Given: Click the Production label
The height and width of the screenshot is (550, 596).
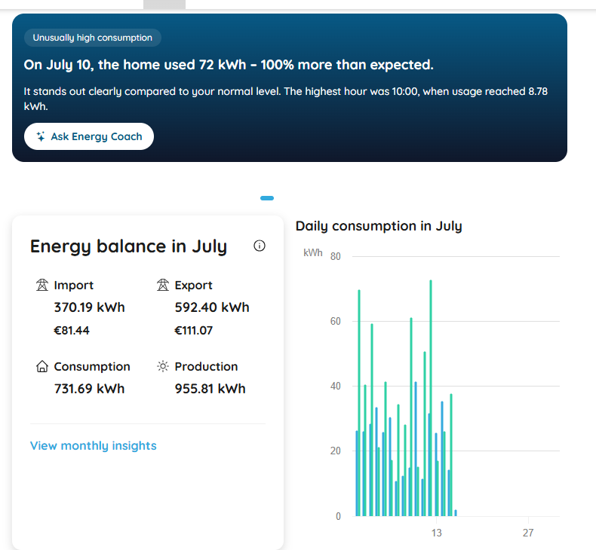Looking at the screenshot, I should tap(206, 367).
